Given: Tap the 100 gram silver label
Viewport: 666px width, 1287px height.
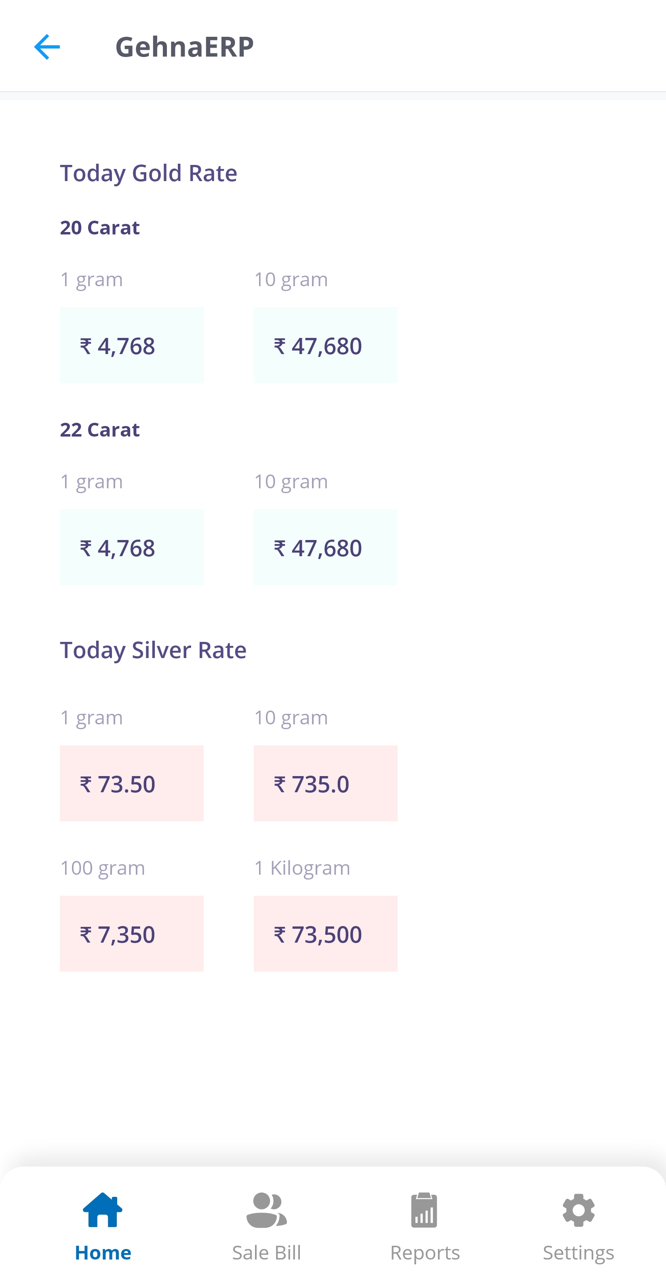Looking at the screenshot, I should [102, 868].
